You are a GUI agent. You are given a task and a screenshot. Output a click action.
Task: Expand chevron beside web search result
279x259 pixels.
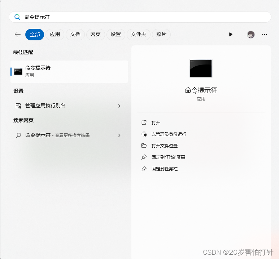tap(119, 135)
